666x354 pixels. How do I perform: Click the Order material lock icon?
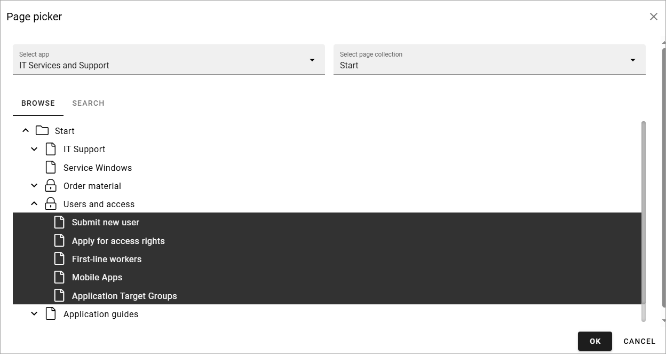point(51,186)
